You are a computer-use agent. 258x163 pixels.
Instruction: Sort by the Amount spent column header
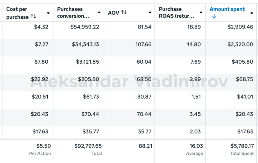tap(227, 9)
